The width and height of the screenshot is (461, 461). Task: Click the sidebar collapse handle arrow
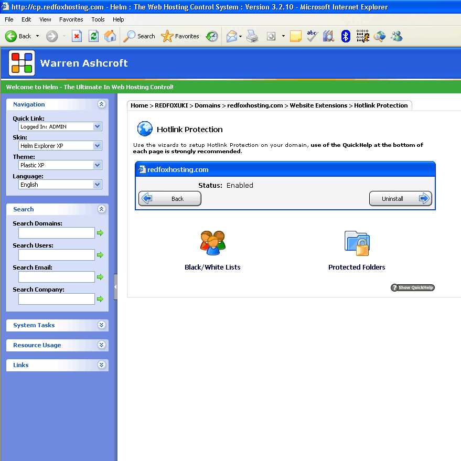coord(115,287)
